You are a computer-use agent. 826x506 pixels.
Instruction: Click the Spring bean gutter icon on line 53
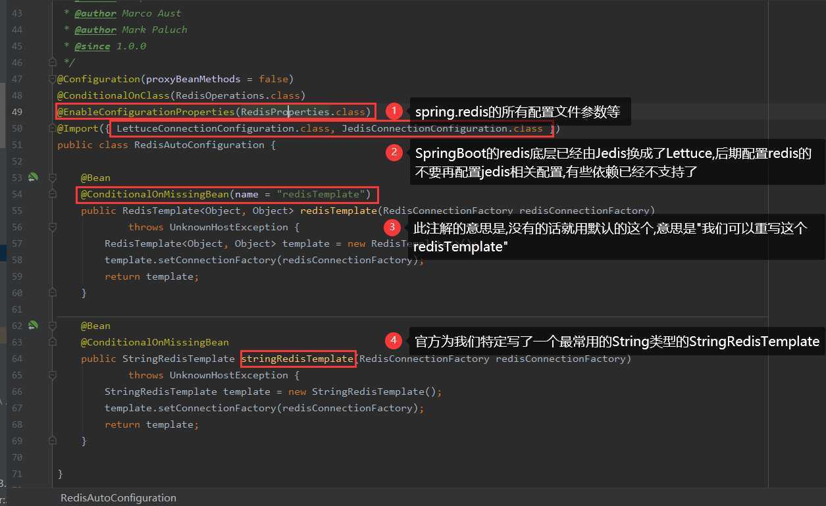[33, 178]
